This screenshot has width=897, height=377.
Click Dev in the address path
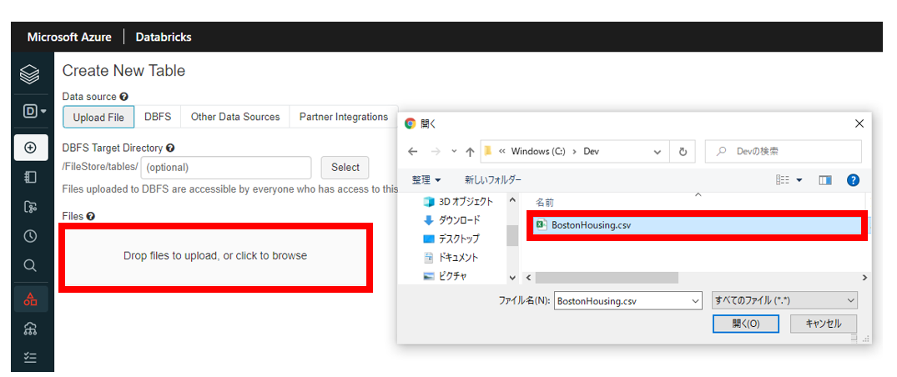pos(591,152)
